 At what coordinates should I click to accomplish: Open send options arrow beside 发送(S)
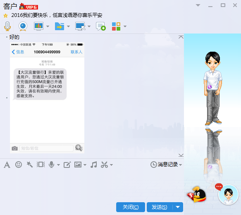click(x=178, y=207)
